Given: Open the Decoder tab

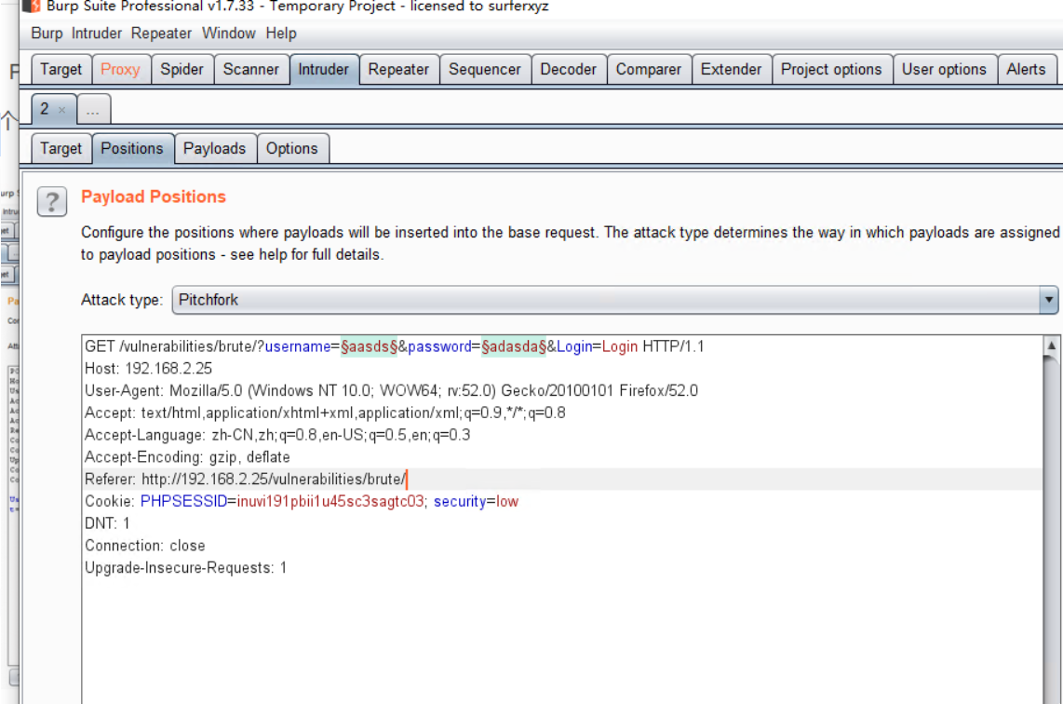Looking at the screenshot, I should (x=568, y=69).
